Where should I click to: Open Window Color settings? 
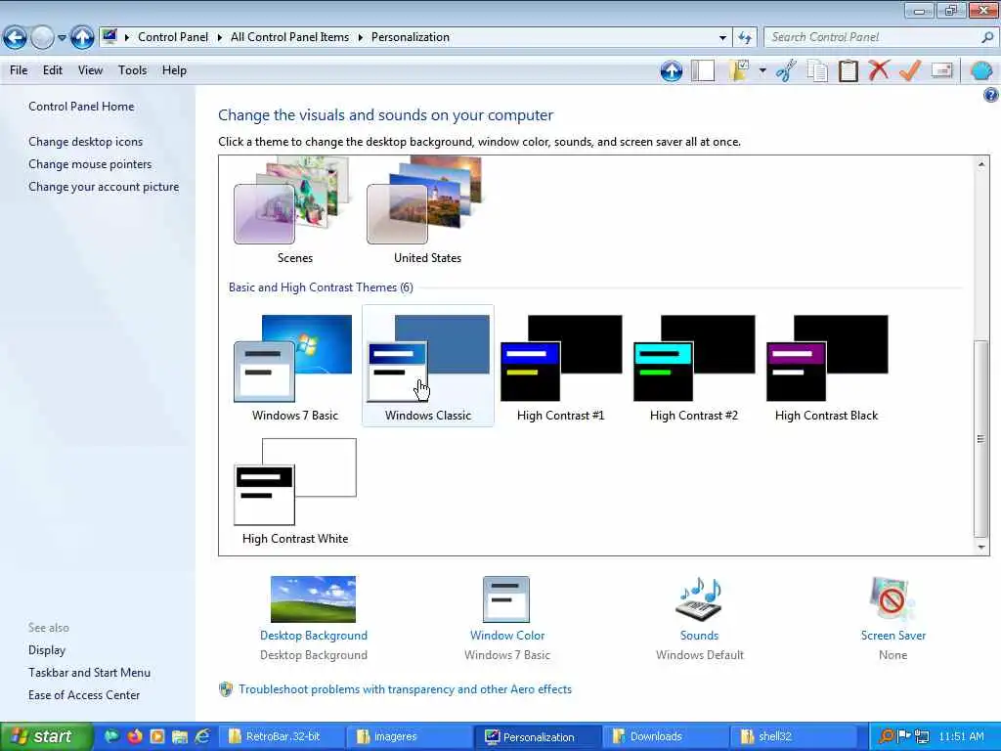pos(507,618)
